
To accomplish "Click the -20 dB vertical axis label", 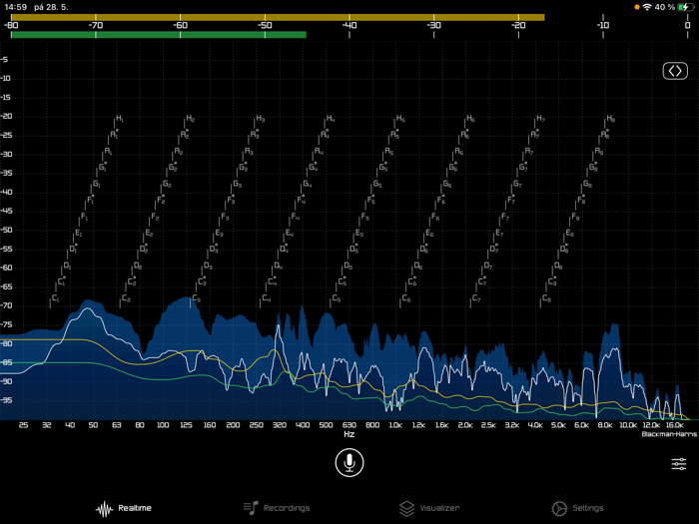I will coord(6,117).
